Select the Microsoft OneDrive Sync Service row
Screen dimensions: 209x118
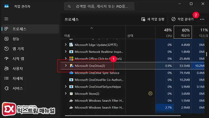click(132, 73)
